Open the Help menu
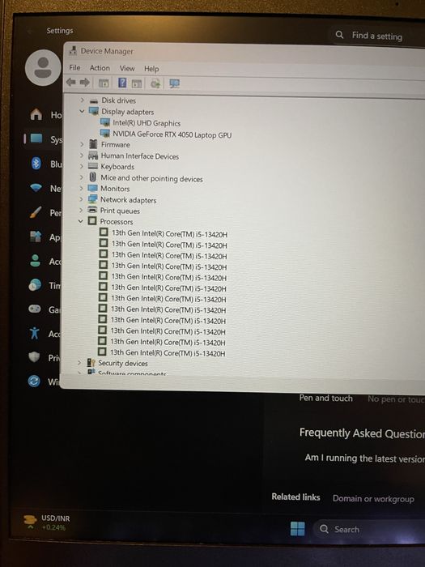Image resolution: width=425 pixels, height=567 pixels. pyautogui.click(x=151, y=69)
